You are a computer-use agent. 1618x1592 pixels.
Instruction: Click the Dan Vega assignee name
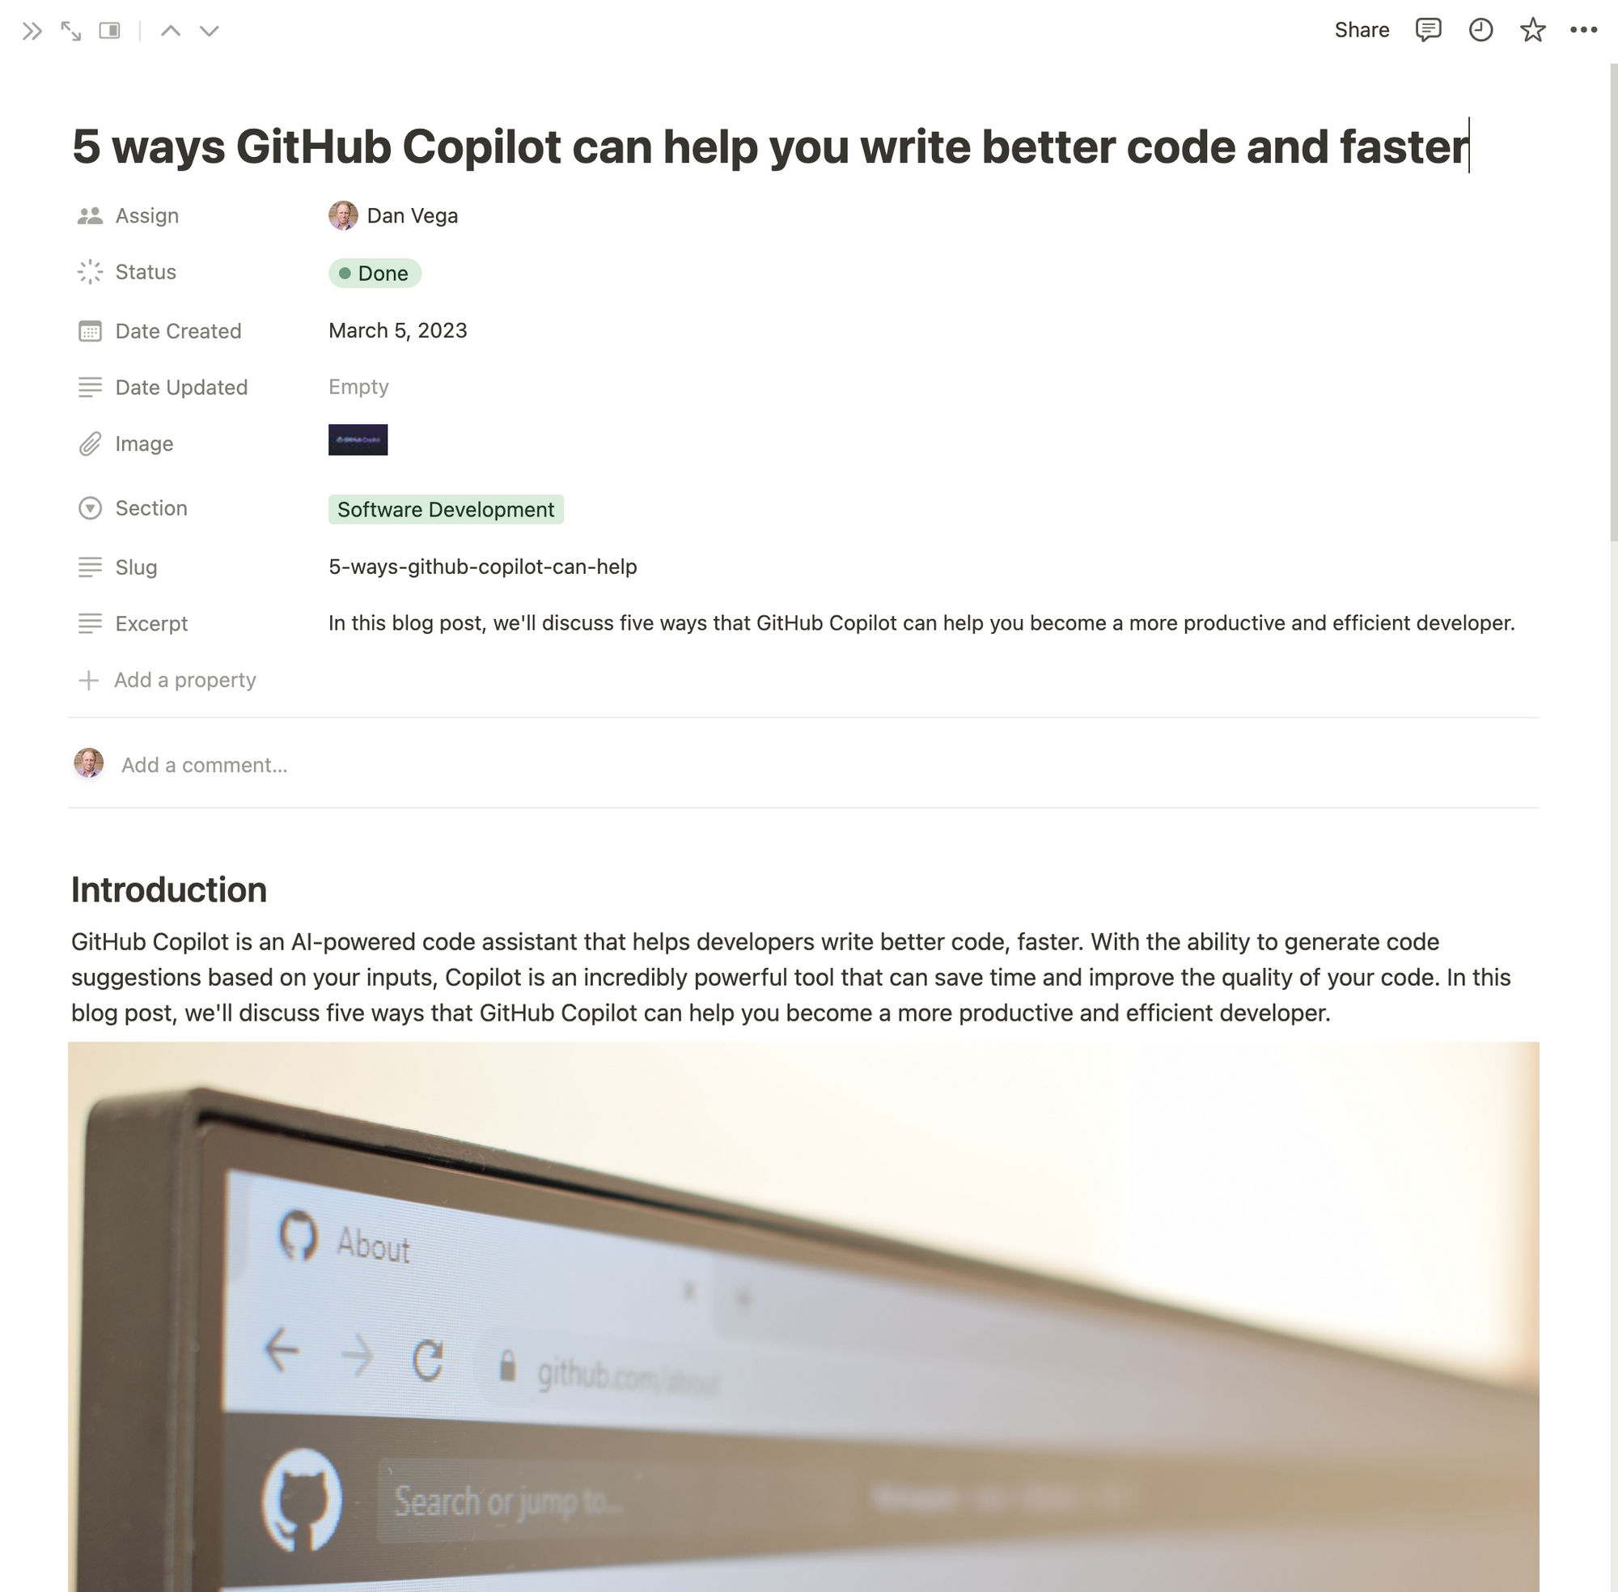coord(411,216)
